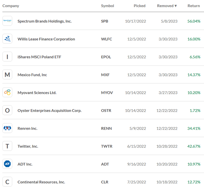Open the Myovant Sciences Ltd. company page
204x189 pixels.
pyautogui.click(x=37, y=93)
